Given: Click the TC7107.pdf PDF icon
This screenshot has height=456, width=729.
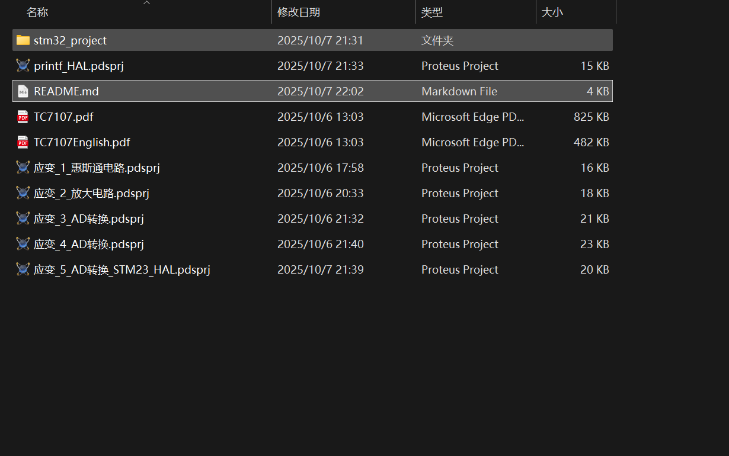Looking at the screenshot, I should pos(23,117).
